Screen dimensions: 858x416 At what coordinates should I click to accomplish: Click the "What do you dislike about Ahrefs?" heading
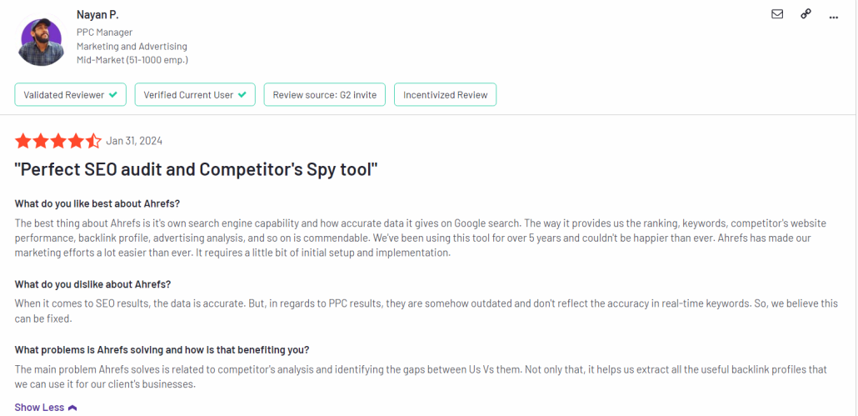point(92,284)
